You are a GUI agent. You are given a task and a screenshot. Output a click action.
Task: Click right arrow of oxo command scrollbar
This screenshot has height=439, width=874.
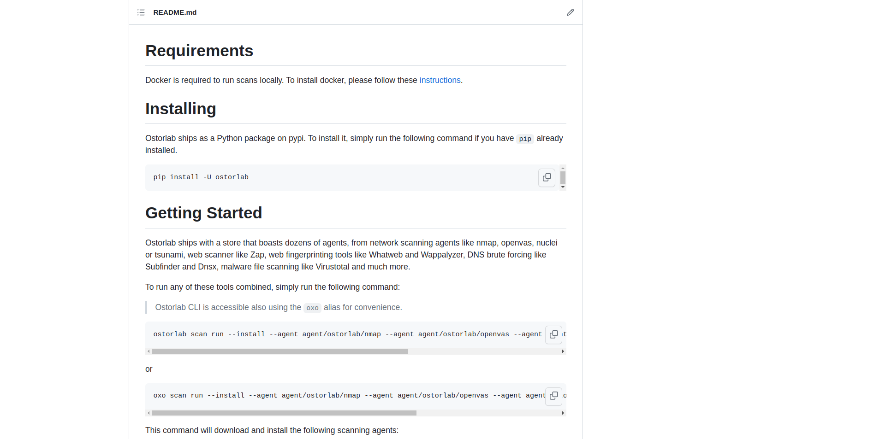tap(563, 413)
